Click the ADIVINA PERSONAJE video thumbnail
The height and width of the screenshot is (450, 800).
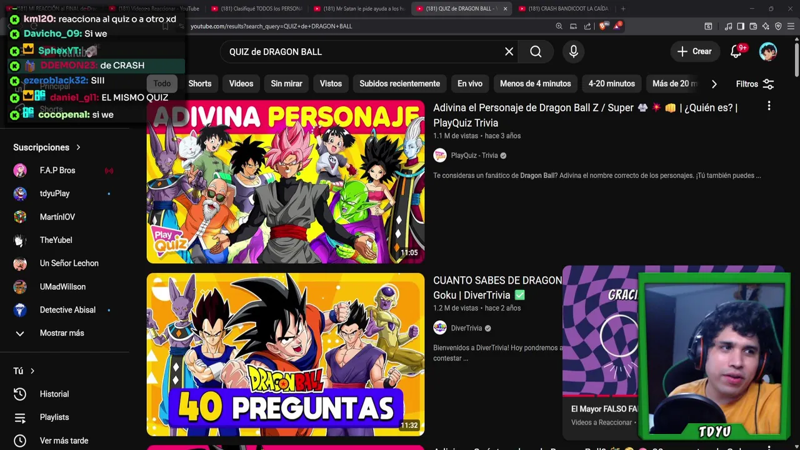(x=286, y=182)
